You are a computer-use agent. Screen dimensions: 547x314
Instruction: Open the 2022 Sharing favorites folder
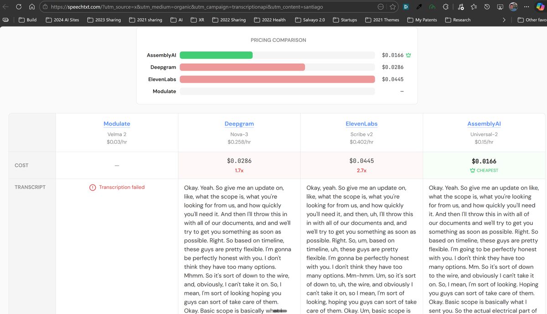[229, 20]
